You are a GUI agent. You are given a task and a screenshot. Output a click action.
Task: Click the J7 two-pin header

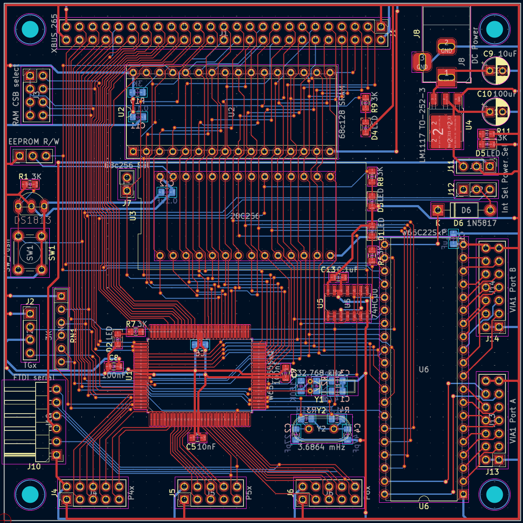(x=127, y=184)
